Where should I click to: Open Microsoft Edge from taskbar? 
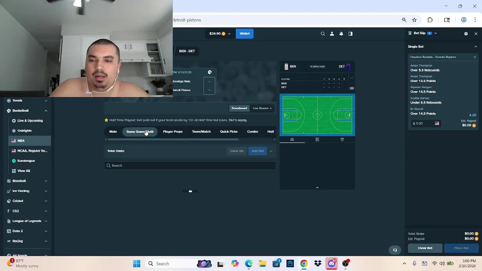pos(249,264)
